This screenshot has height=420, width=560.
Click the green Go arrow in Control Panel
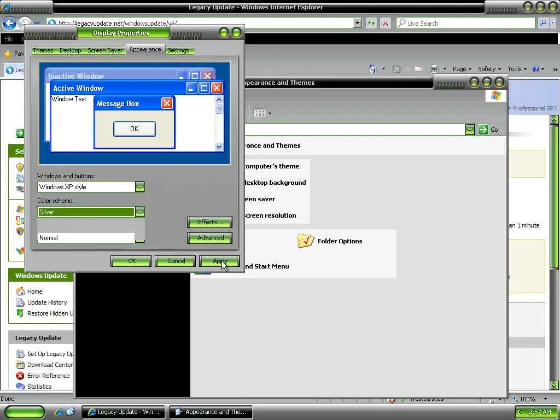click(x=483, y=129)
